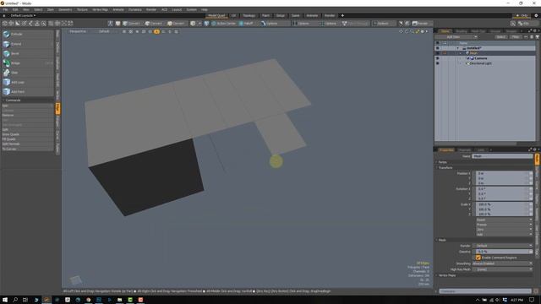Click the mesh Name input field
This screenshot has height=304, width=541.
pyautogui.click(x=502, y=156)
